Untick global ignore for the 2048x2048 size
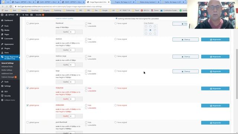Image resolution: width=238 pixels, height=134 pixels. tap(28, 105)
